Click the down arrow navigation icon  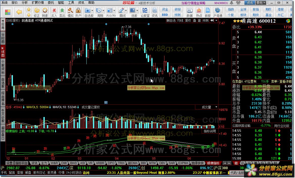pos(29,15)
